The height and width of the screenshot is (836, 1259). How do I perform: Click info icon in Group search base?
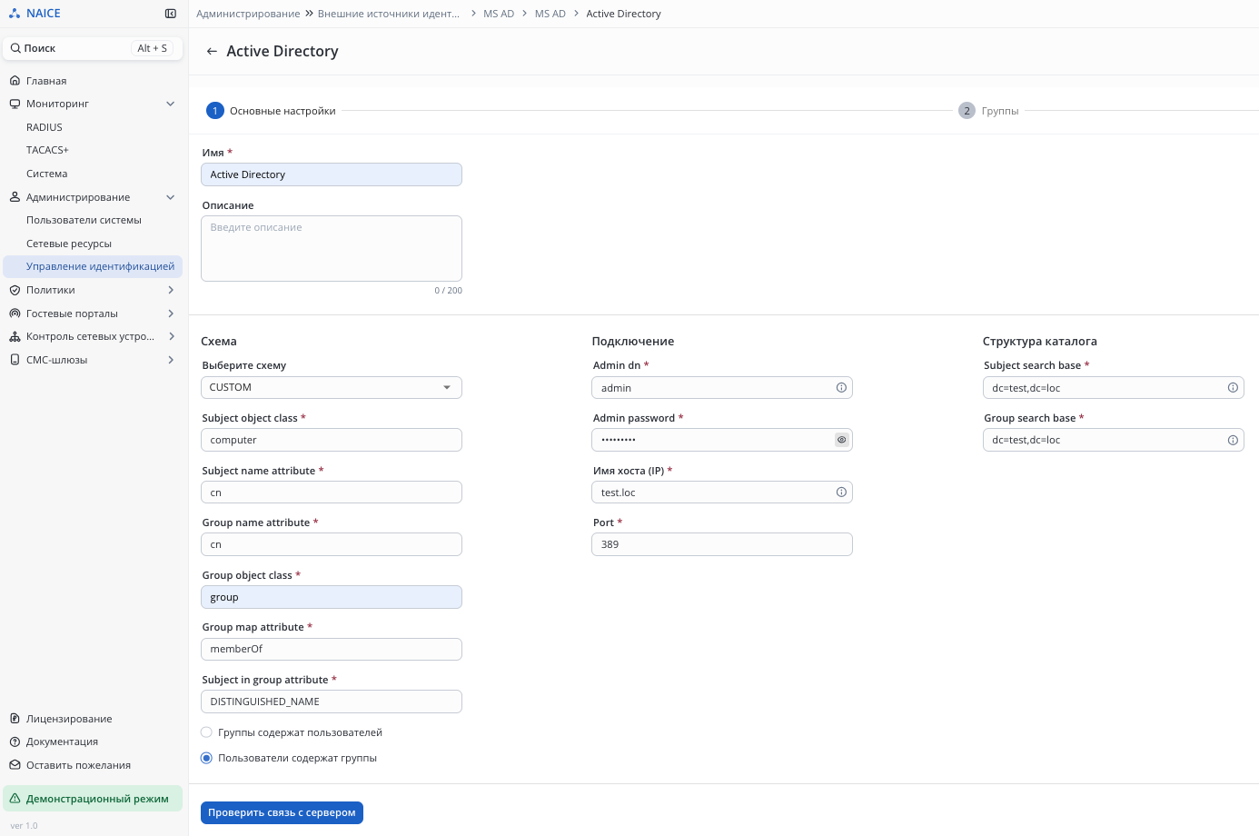point(1233,440)
